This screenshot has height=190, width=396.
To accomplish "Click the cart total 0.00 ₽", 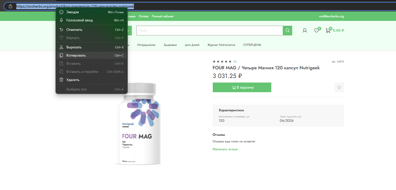I will tap(338, 31).
